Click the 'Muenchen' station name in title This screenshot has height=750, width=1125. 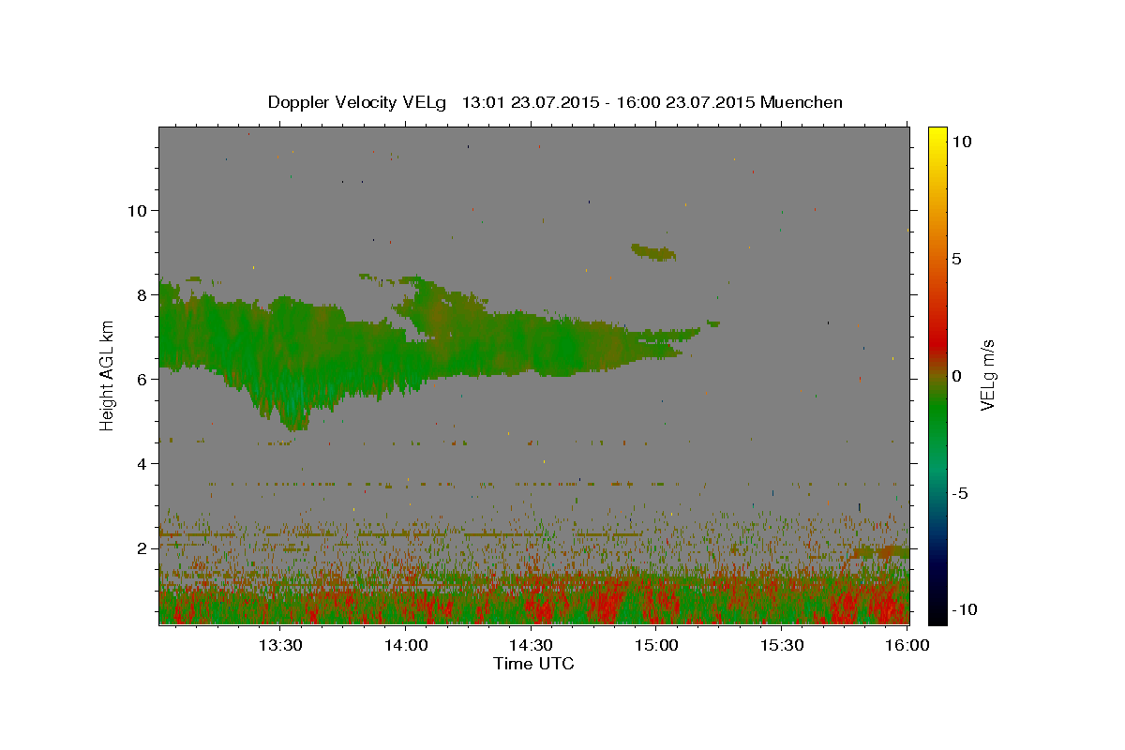click(x=802, y=102)
